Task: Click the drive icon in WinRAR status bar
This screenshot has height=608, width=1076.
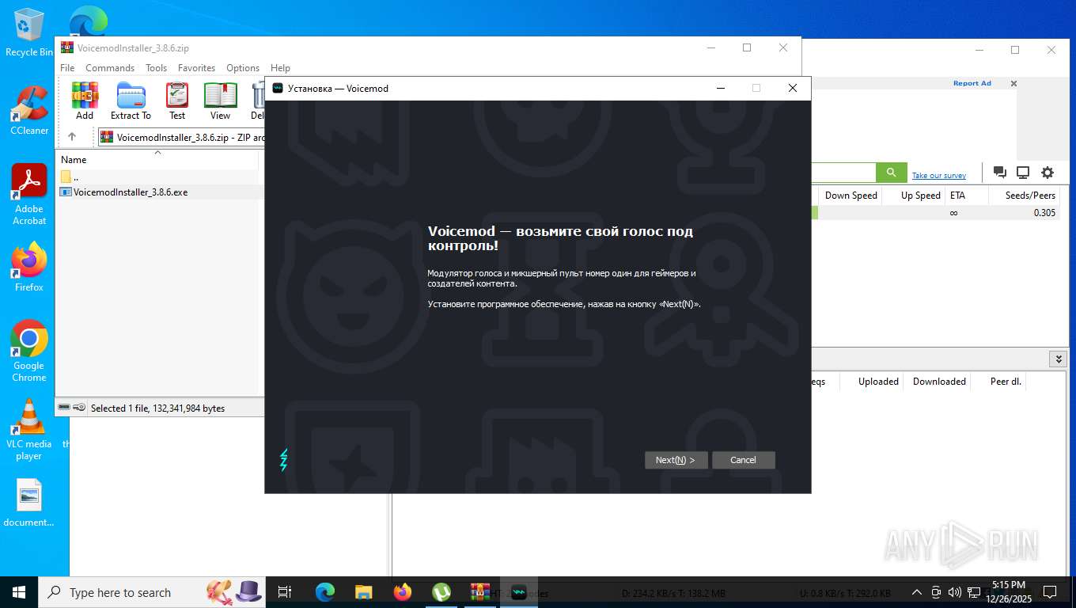Action: (x=64, y=408)
